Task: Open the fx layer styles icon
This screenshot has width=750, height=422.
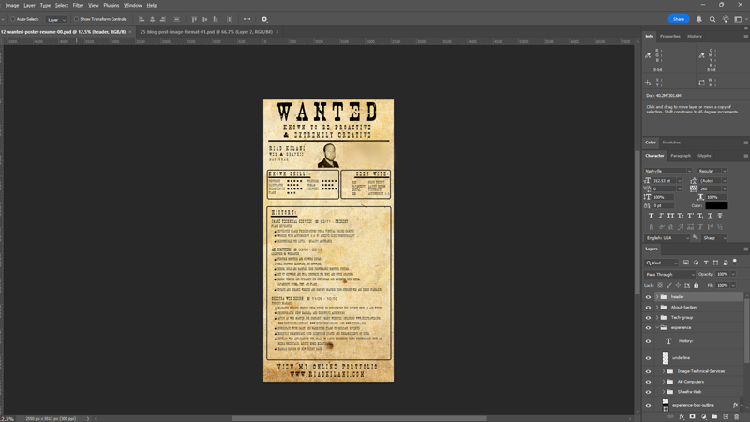Action: (682, 416)
